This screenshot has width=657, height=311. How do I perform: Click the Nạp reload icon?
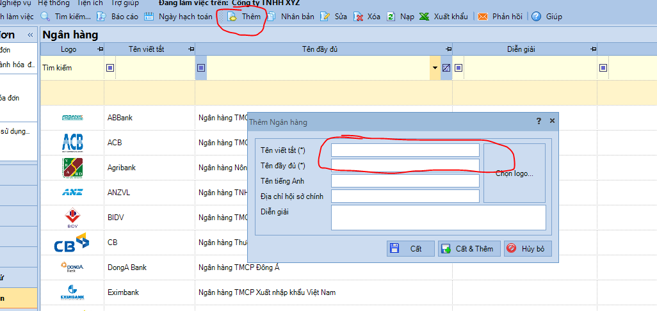(x=391, y=17)
